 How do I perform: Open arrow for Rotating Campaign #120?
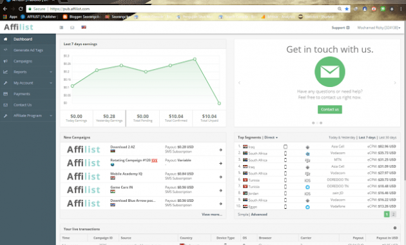coord(220,163)
